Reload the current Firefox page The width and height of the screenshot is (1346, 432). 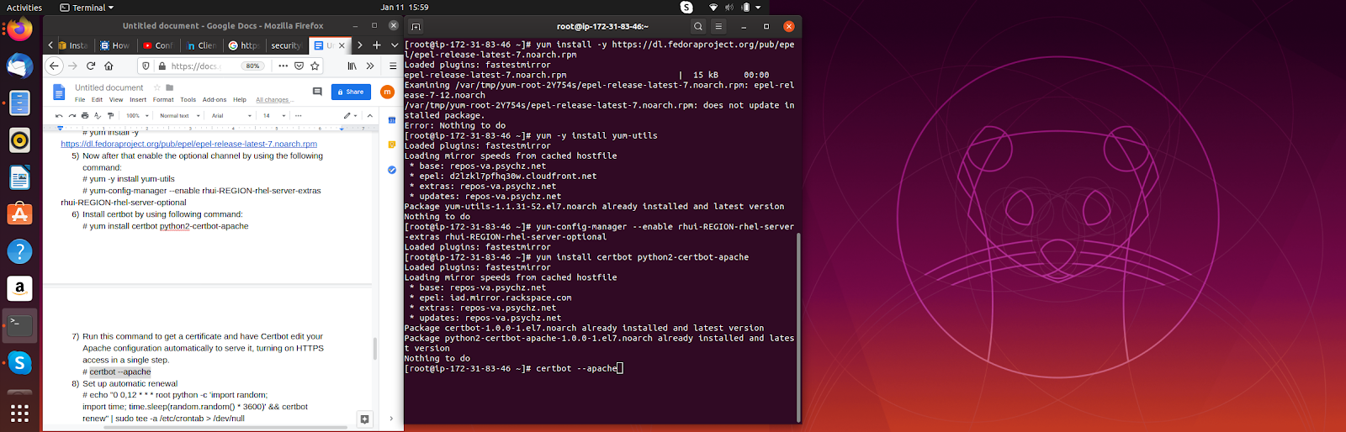pyautogui.click(x=91, y=66)
